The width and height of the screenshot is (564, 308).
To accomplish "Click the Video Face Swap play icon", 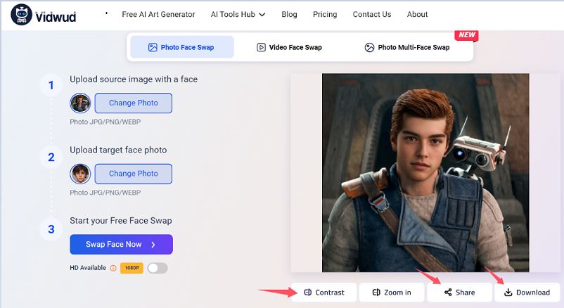I will (261, 47).
